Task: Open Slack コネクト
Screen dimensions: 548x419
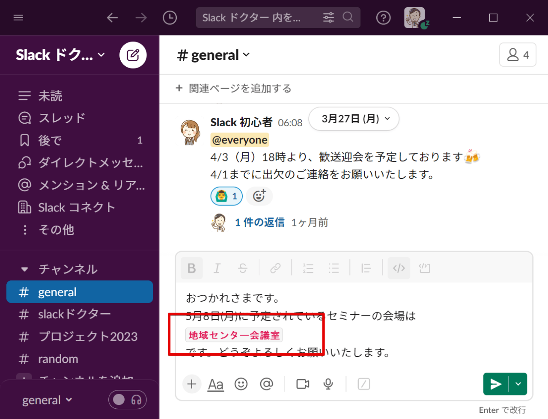Action: pyautogui.click(x=80, y=207)
